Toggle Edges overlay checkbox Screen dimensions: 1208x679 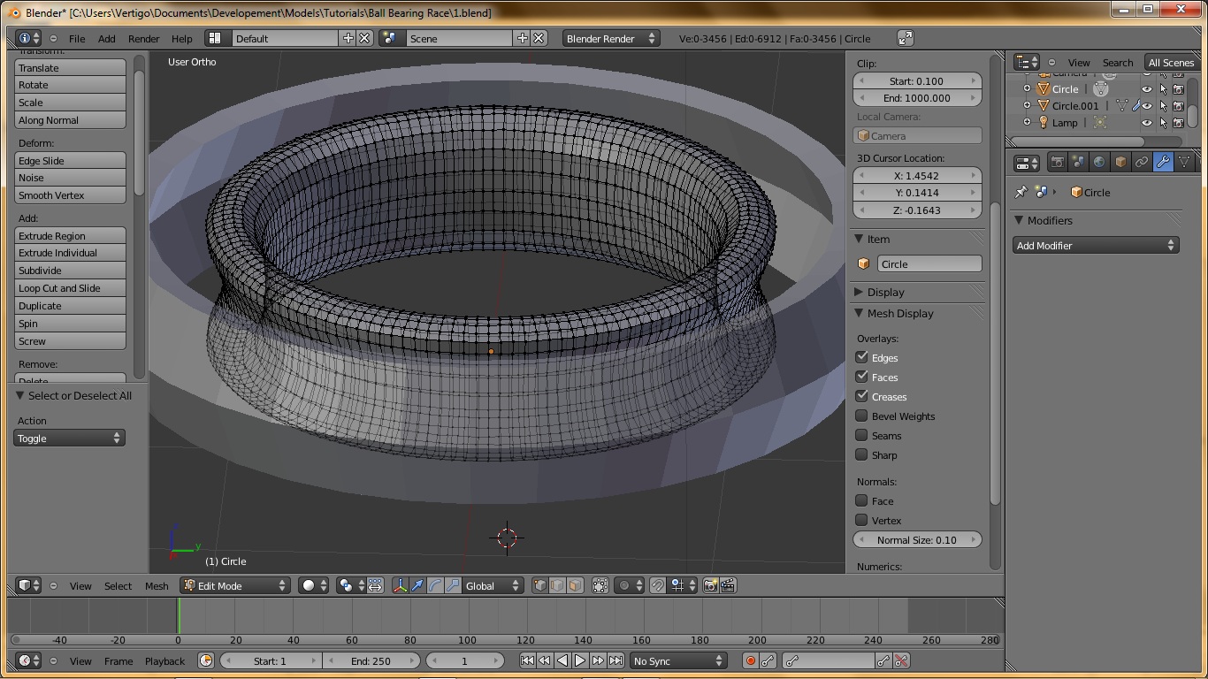coord(861,357)
